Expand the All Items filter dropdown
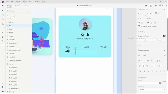The height and width of the screenshot is (94, 168). 30,11
